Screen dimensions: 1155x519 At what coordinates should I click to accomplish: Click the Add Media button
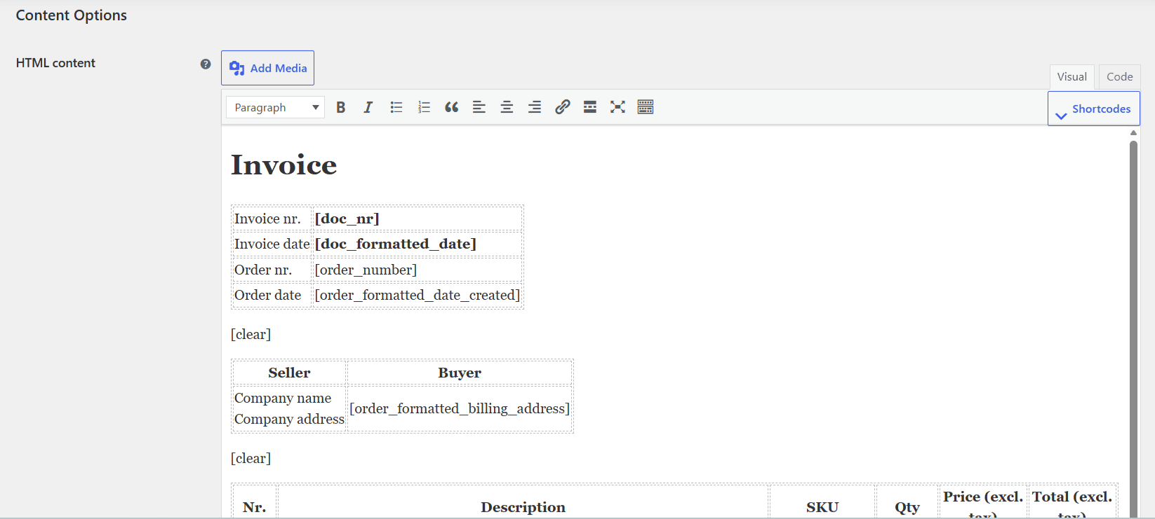coord(267,68)
